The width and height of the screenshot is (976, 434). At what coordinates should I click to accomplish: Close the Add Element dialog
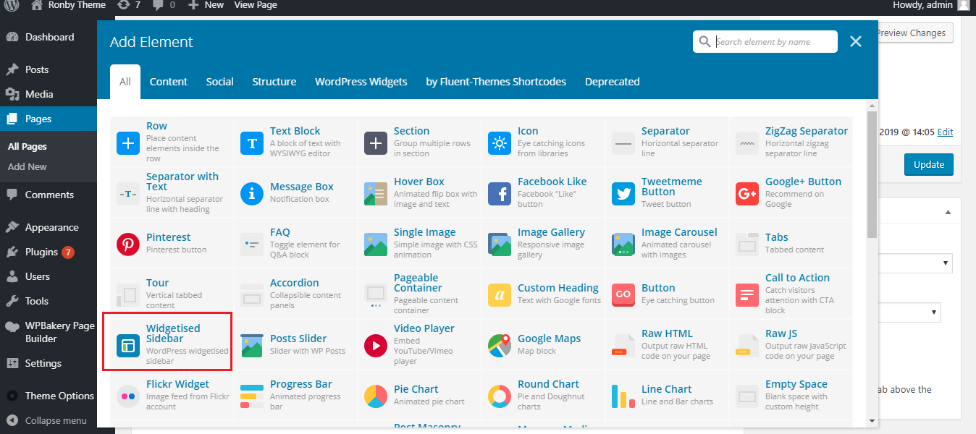click(x=856, y=42)
